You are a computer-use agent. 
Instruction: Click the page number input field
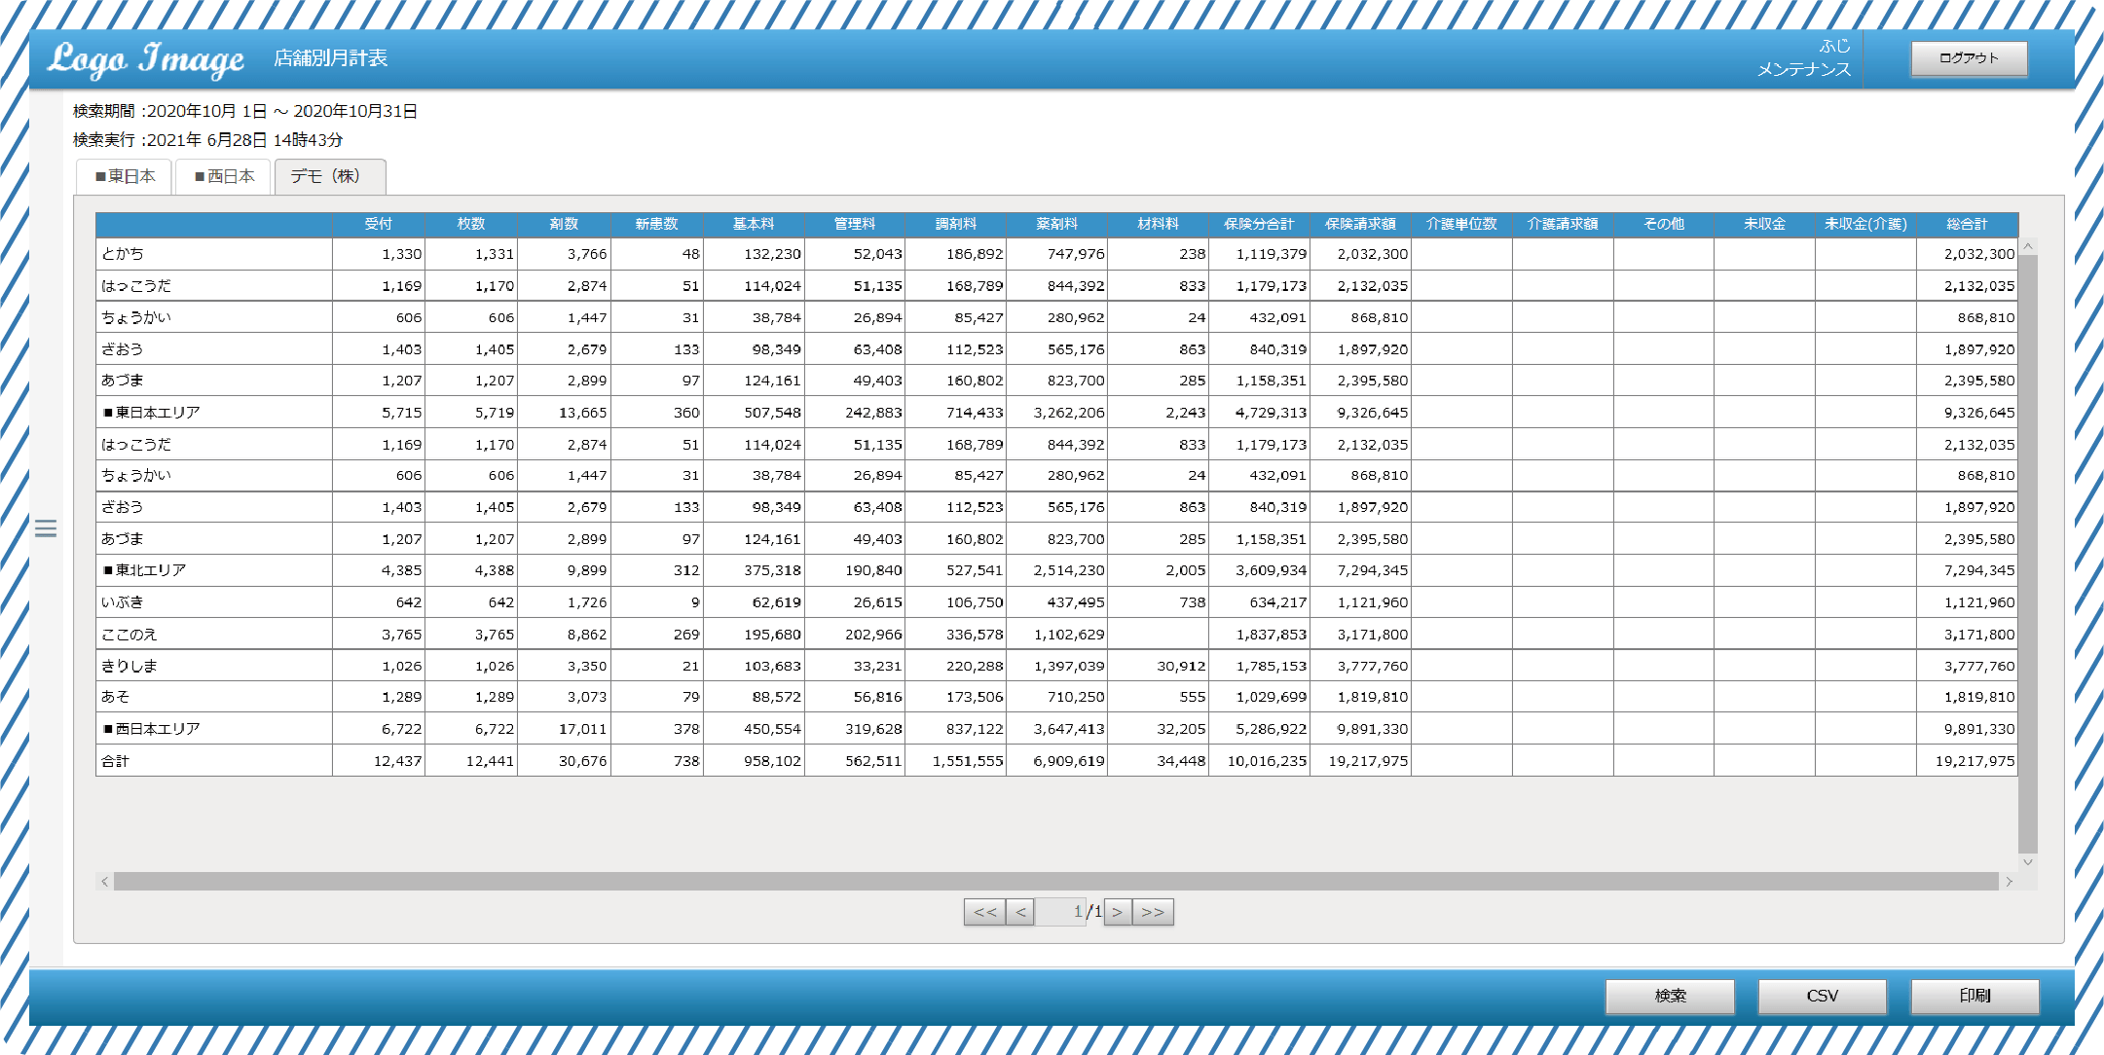1060,912
